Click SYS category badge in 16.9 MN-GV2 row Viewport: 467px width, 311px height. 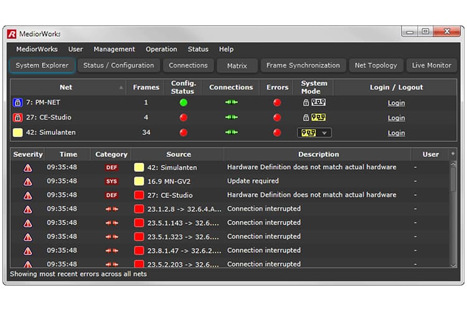point(111,181)
